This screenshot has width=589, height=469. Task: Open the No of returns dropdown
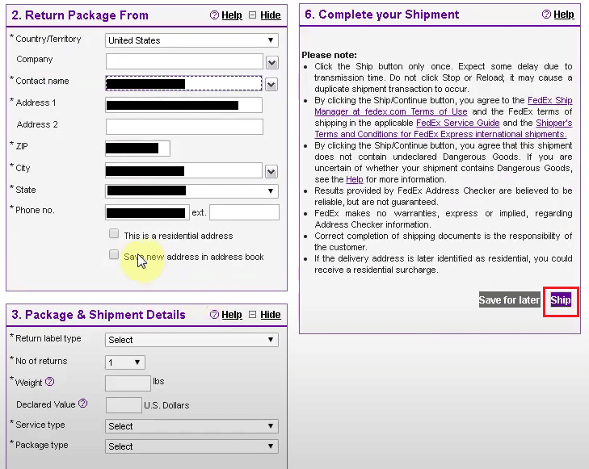(x=125, y=362)
